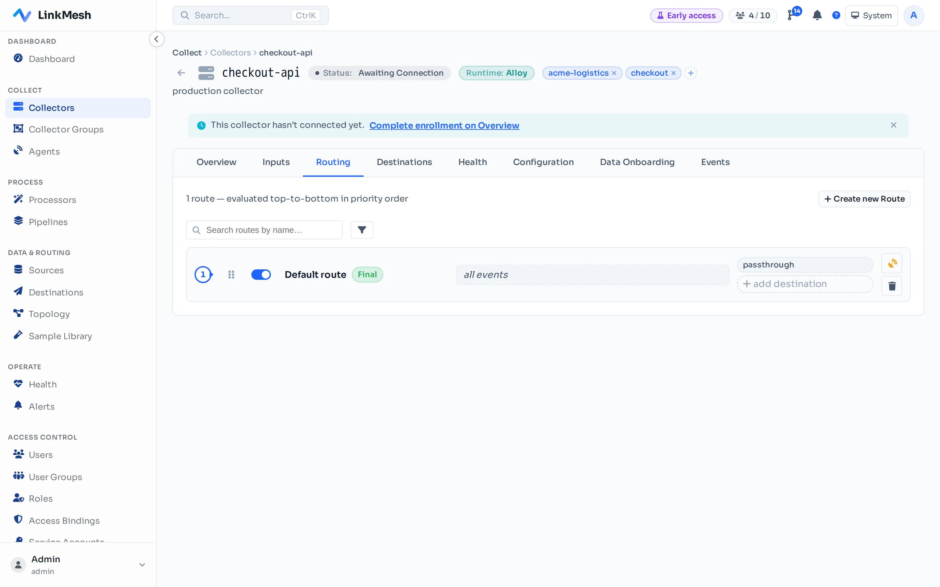Click the passthrough pipeline chip

[x=805, y=265]
